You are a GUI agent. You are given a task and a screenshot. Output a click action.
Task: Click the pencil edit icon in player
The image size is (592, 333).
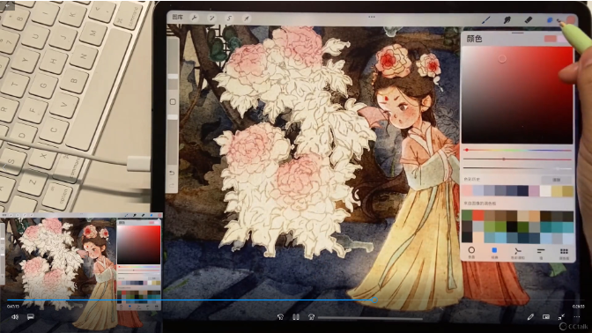click(530, 317)
